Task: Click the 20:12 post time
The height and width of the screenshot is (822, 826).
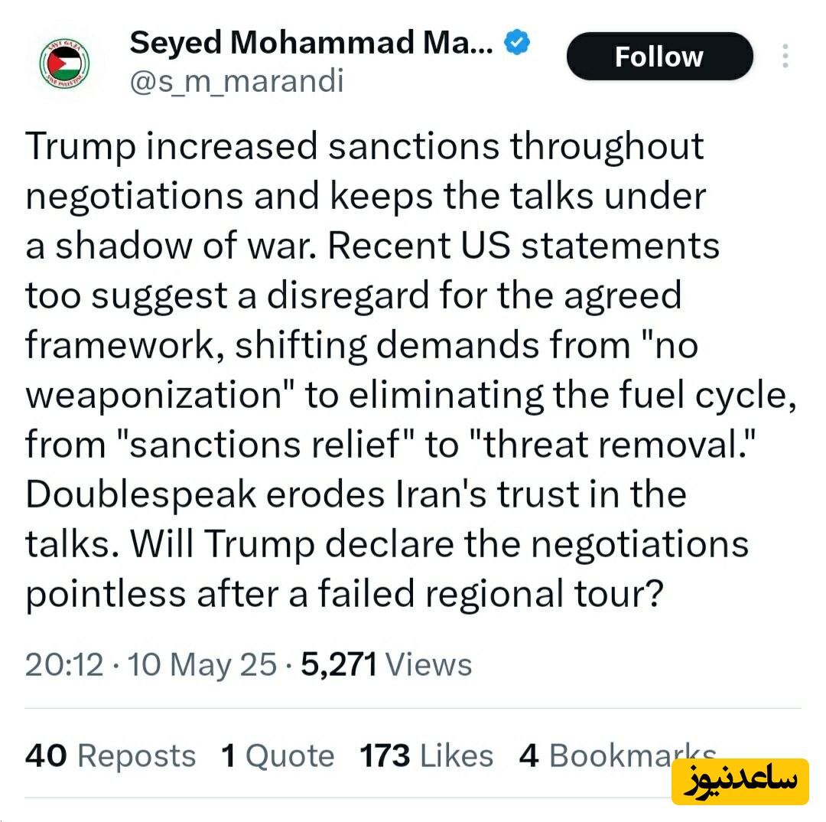Action: (63, 664)
